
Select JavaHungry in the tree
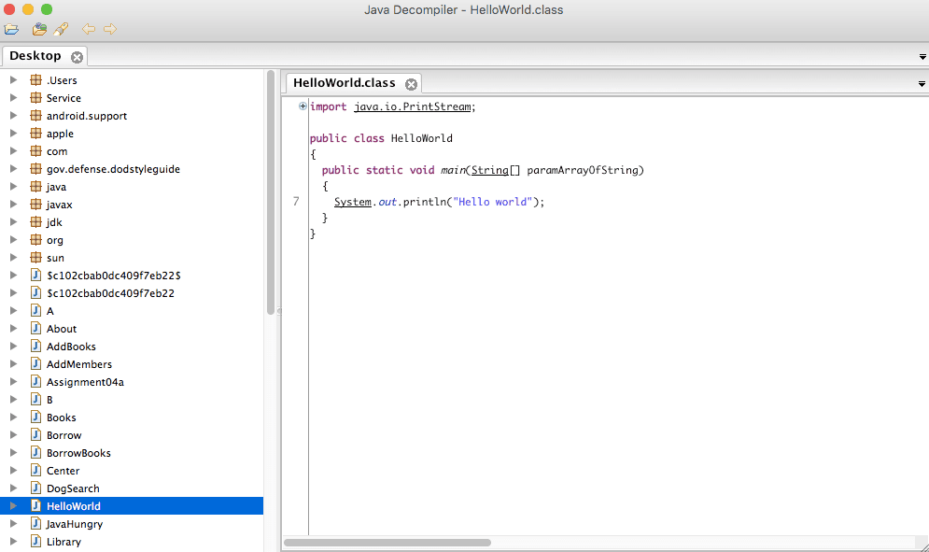click(75, 524)
